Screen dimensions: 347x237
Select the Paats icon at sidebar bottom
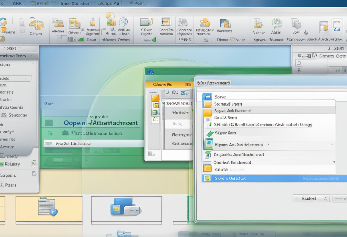[x=11, y=185]
